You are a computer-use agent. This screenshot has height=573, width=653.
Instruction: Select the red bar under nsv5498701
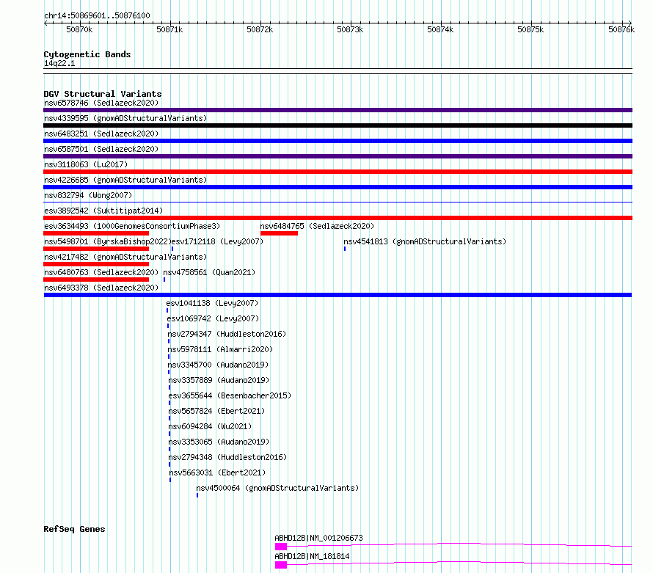pos(96,249)
